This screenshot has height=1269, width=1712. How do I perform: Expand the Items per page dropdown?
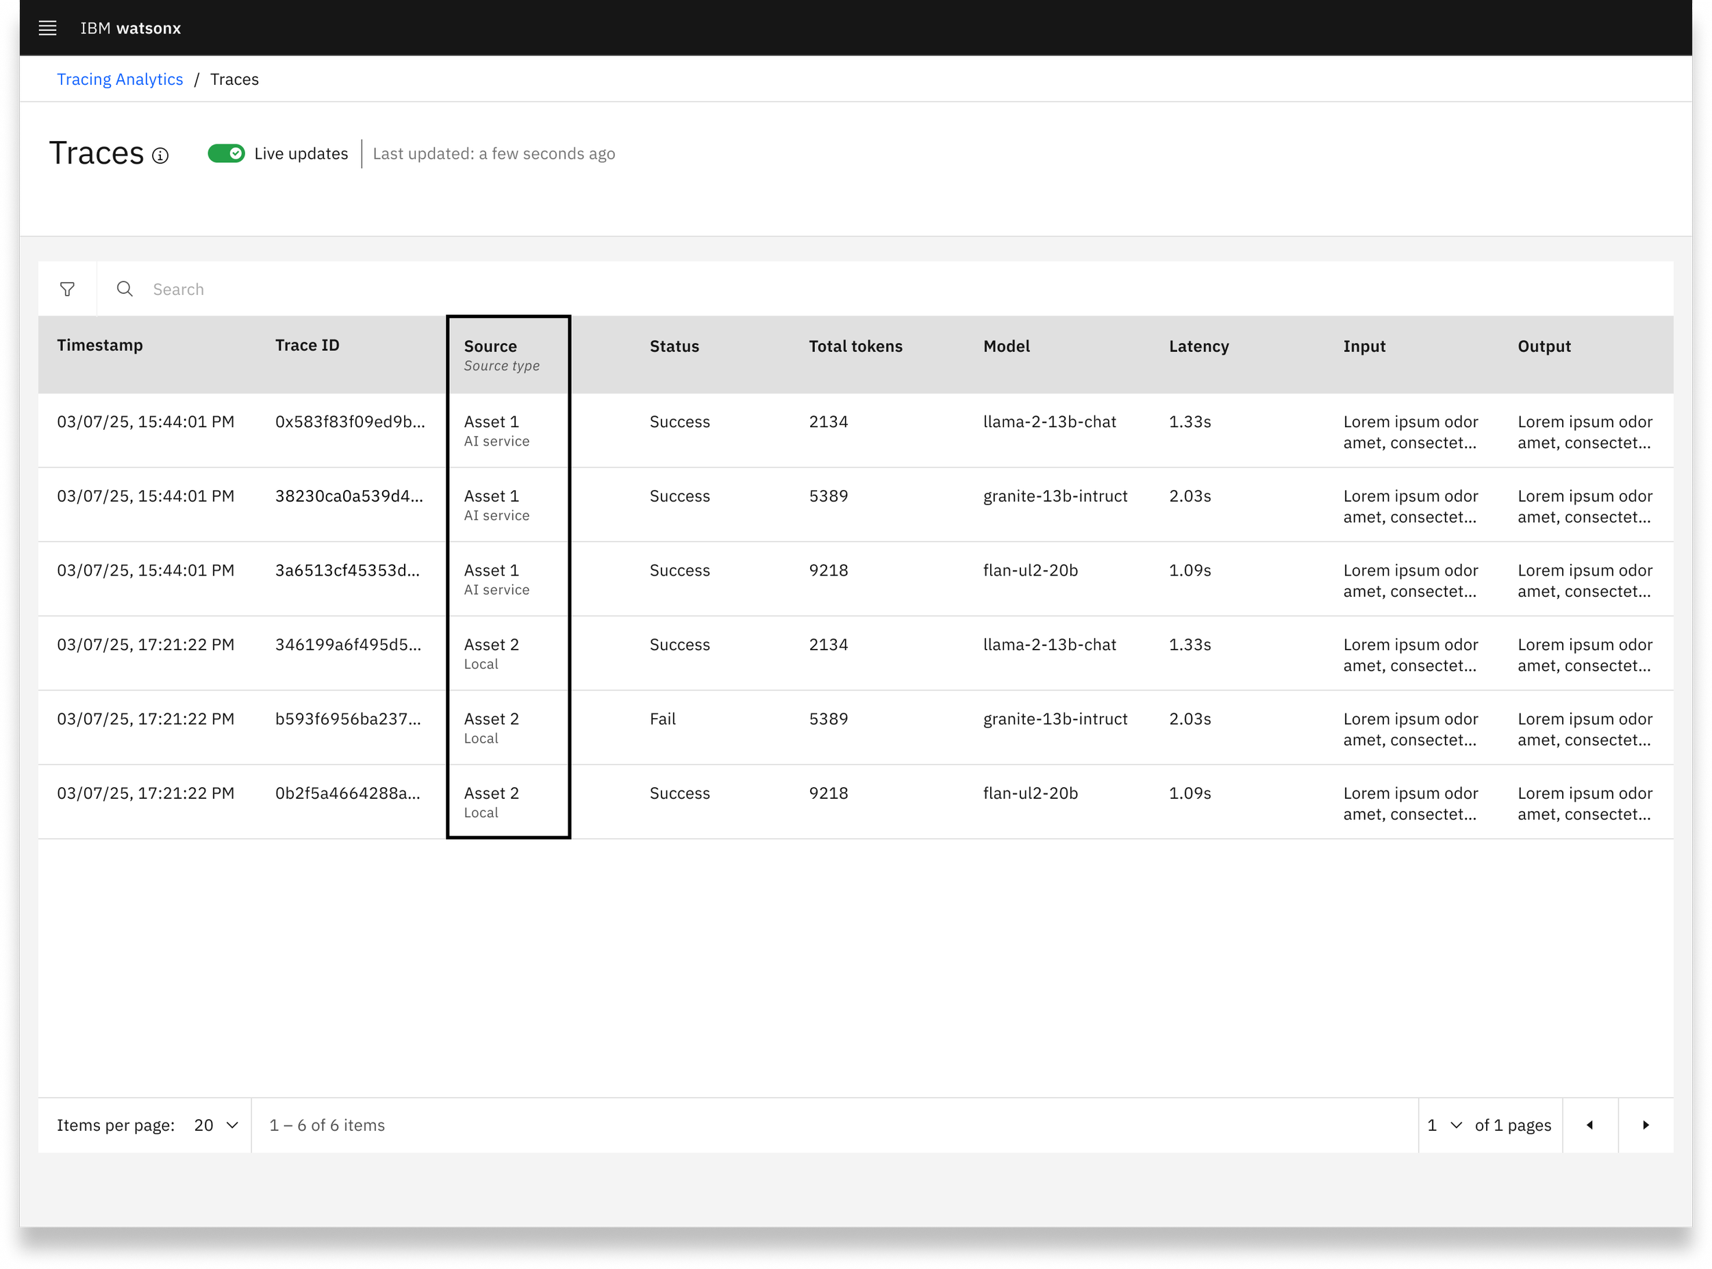(216, 1126)
